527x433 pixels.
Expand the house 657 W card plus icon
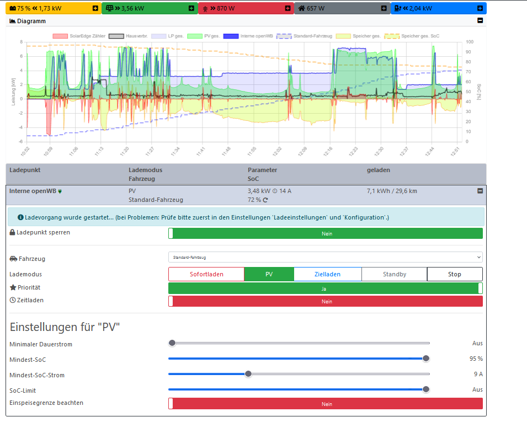384,8
